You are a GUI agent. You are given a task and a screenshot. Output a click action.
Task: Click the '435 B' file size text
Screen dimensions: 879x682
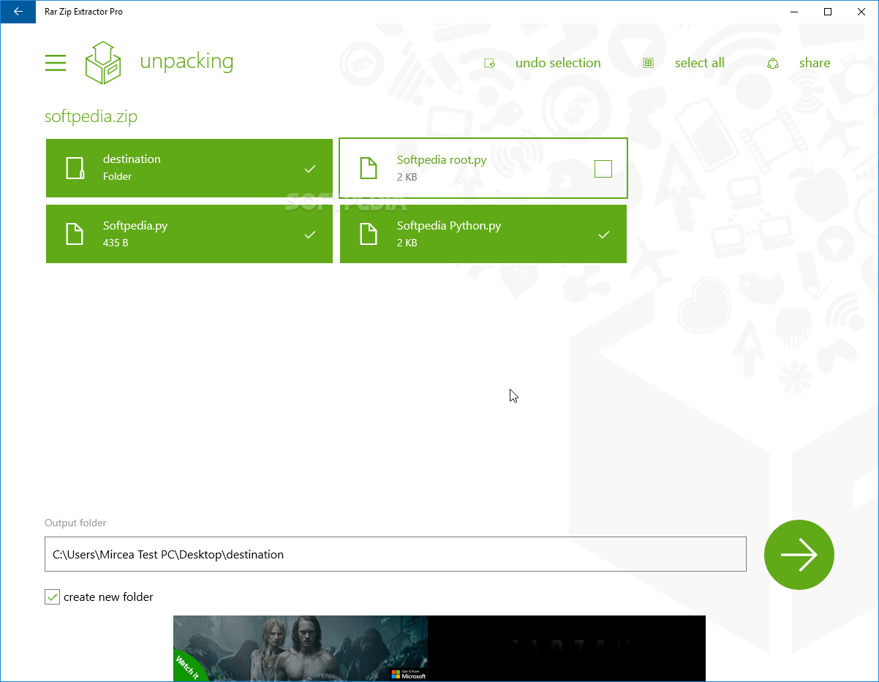click(x=116, y=243)
